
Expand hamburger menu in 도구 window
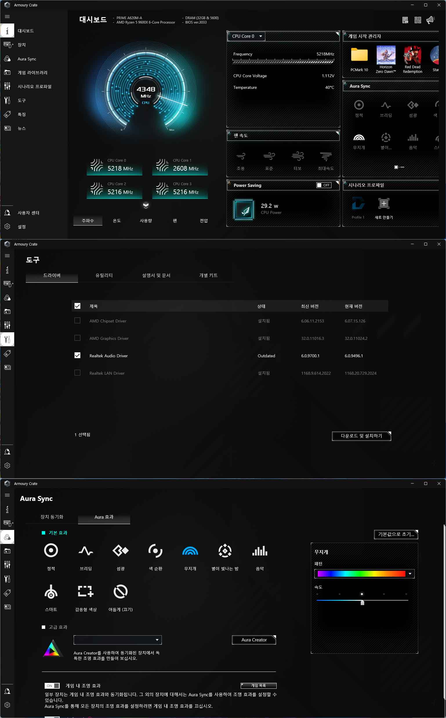coord(7,256)
